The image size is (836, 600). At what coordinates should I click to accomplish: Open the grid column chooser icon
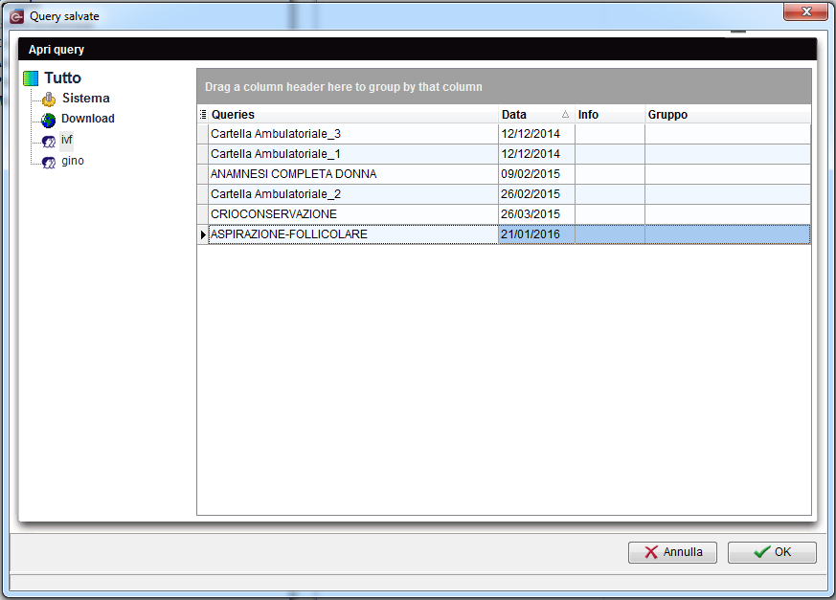[203, 114]
